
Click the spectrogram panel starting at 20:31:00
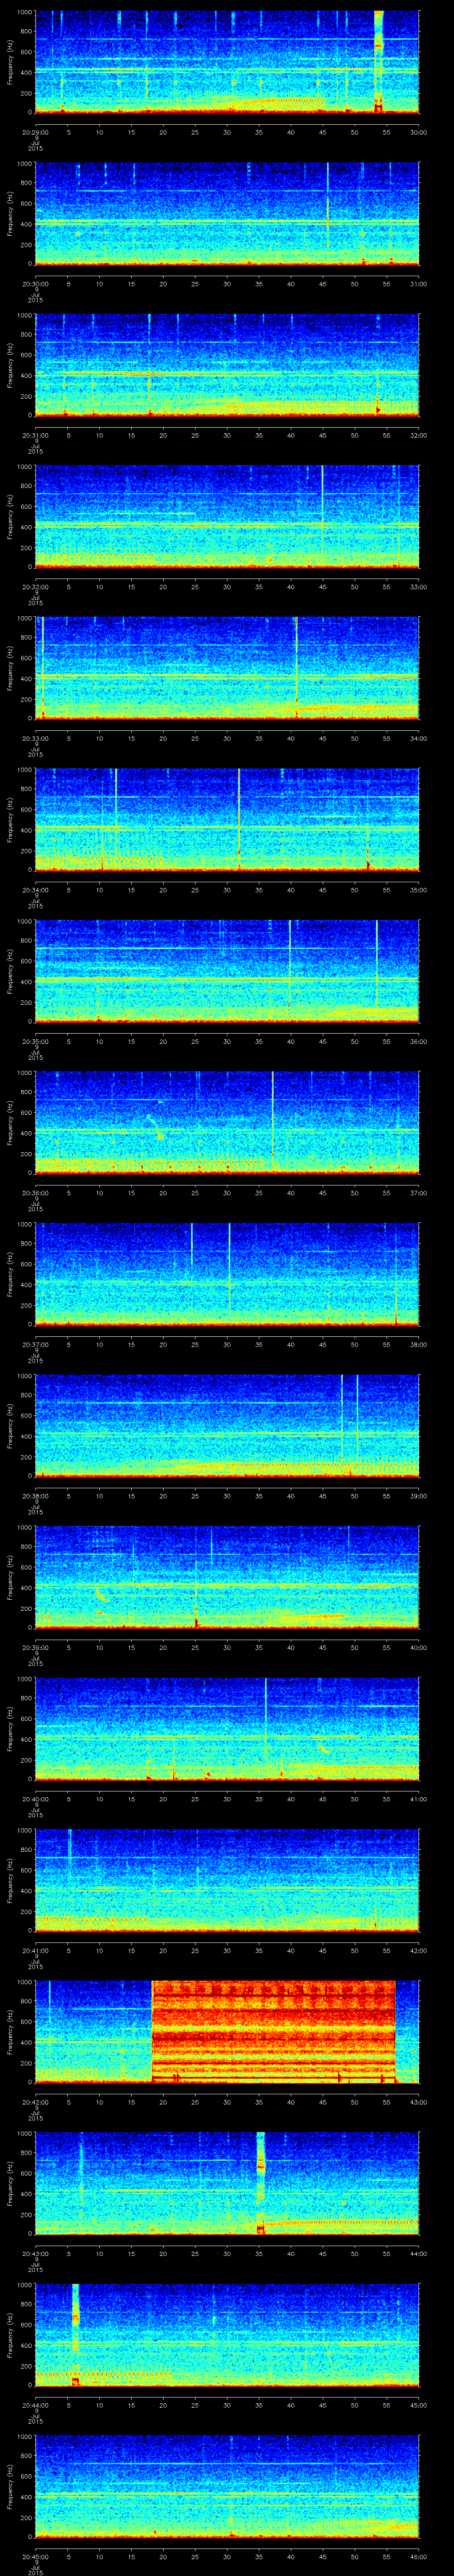pyautogui.click(x=227, y=365)
